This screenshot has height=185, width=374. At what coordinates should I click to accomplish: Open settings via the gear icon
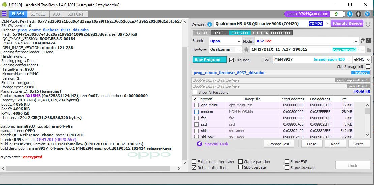367,14
